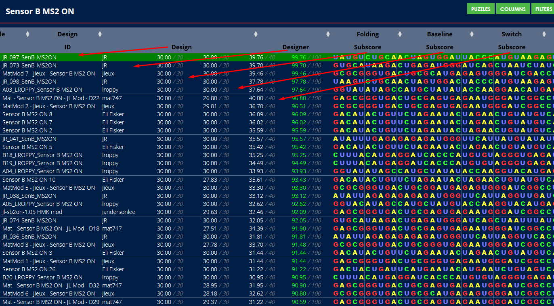Select the B20_LROPPY_Sensor B MS2 ON row
The height and width of the screenshot is (306, 554).
[x=42, y=277]
